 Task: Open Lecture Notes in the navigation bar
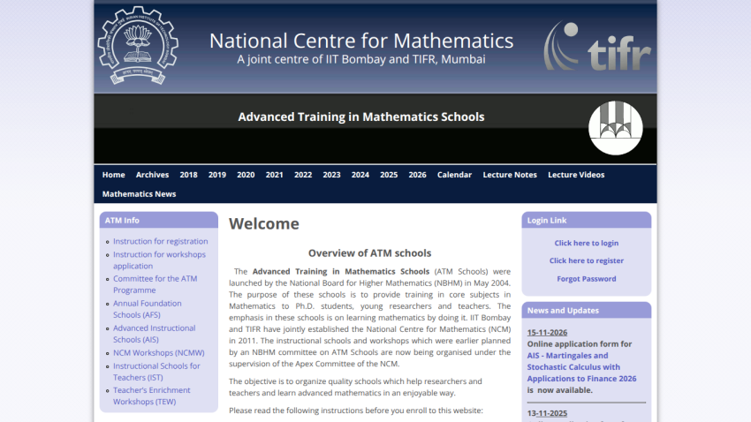(x=510, y=175)
